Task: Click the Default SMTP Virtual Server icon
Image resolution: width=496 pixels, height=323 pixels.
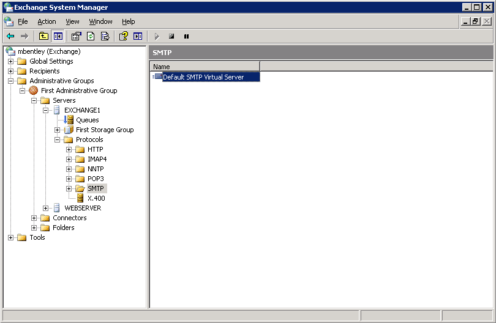Action: click(x=157, y=76)
